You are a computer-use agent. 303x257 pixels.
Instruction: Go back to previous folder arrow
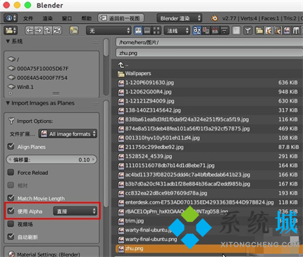(x=30, y=30)
